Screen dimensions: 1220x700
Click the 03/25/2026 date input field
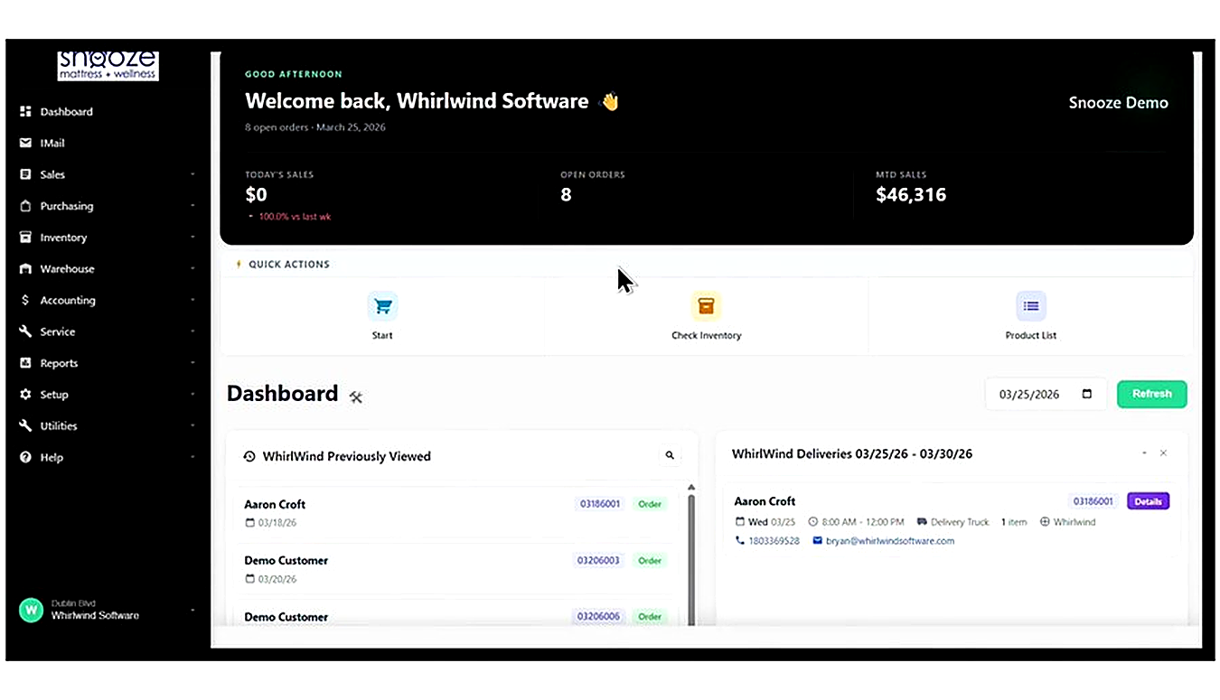point(1046,394)
